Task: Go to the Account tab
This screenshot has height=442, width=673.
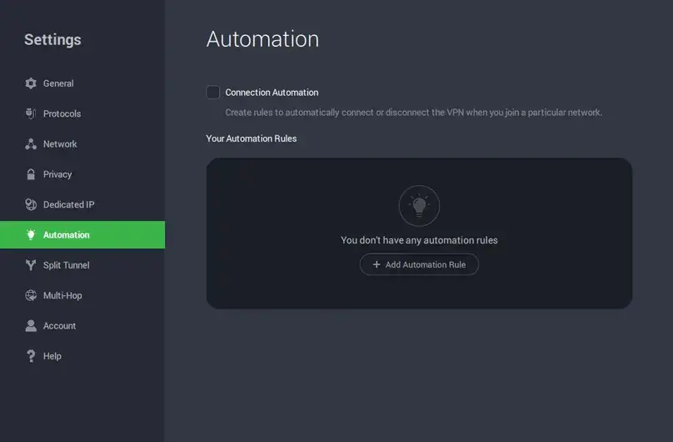Action: pos(82,325)
